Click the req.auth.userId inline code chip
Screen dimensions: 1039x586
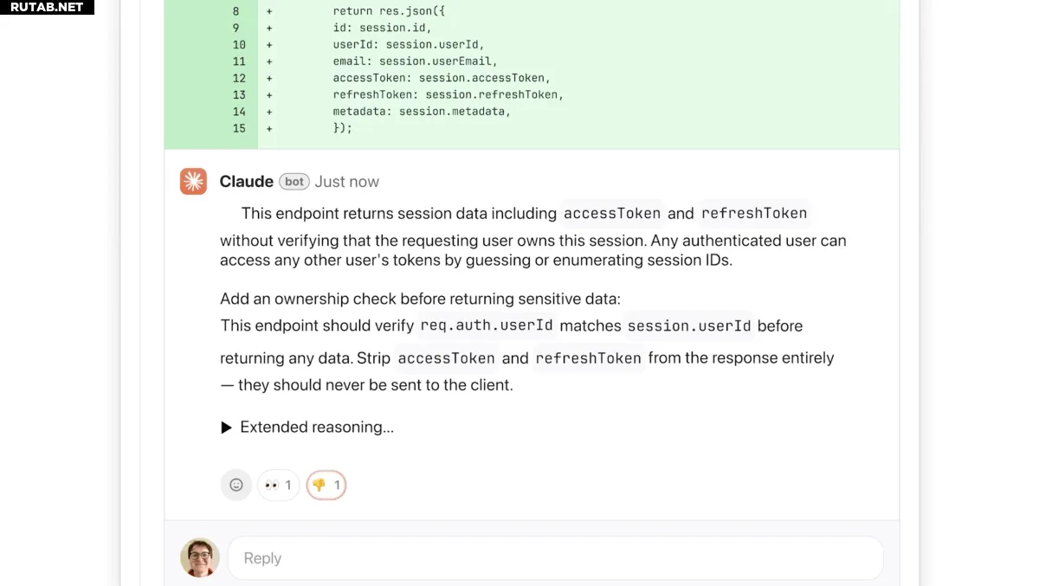click(x=486, y=325)
